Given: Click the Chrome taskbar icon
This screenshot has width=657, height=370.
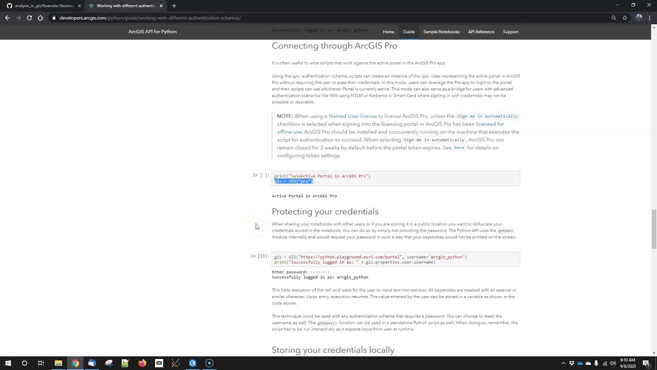Looking at the screenshot, I should coord(75,363).
